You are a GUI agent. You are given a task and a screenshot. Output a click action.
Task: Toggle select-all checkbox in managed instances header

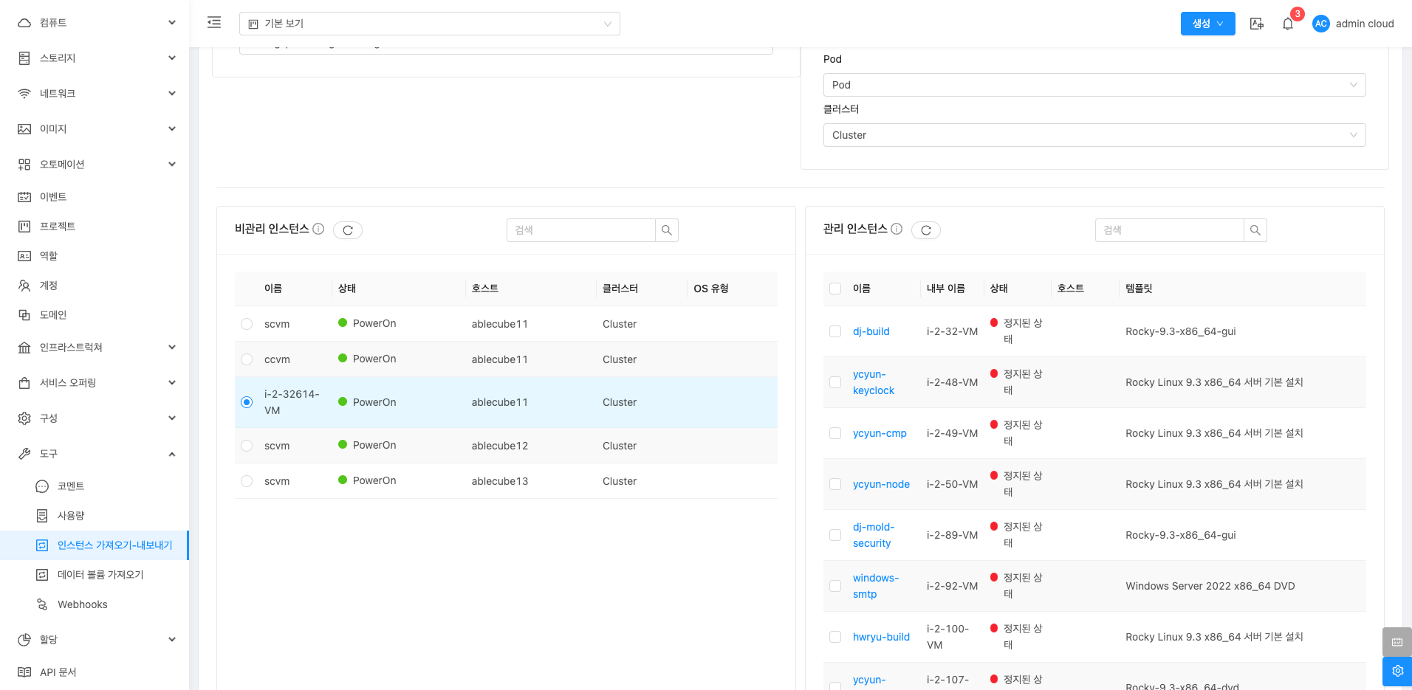(x=835, y=289)
